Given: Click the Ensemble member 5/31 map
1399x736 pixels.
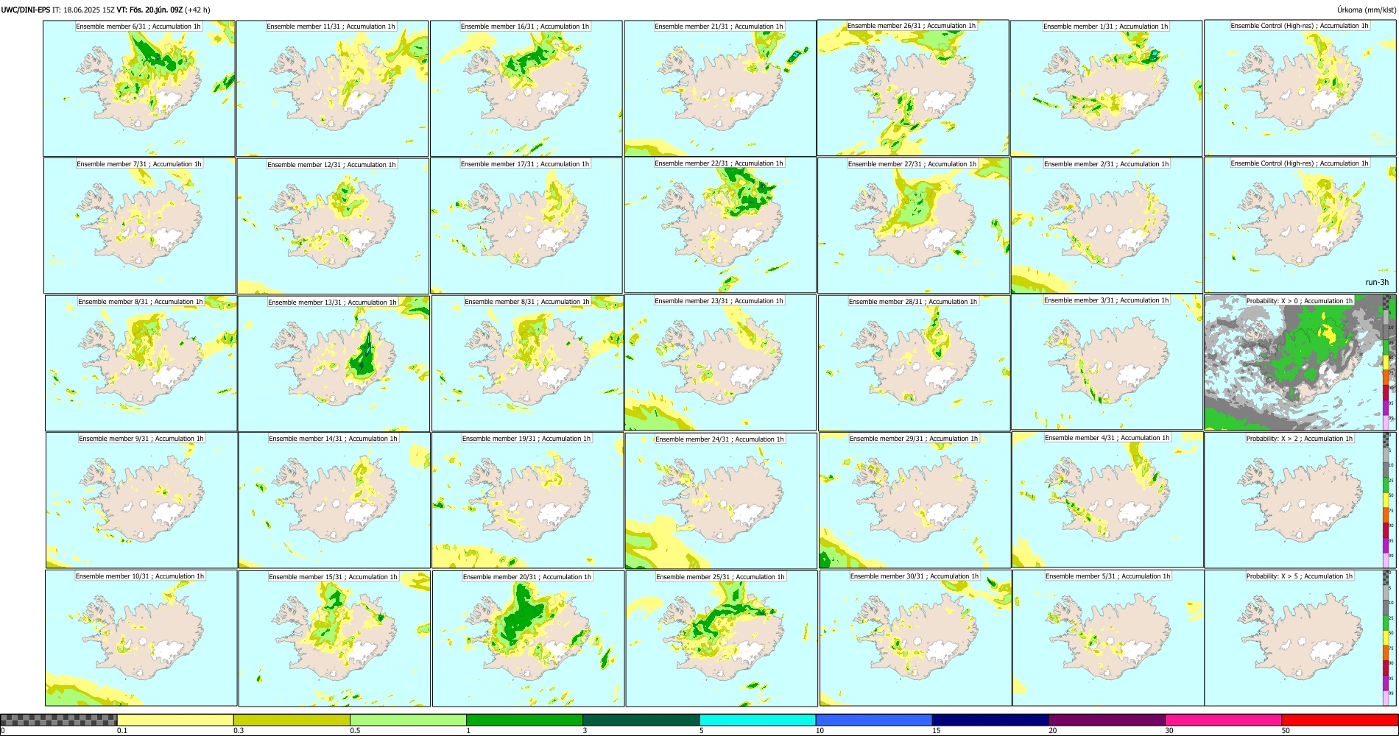Looking at the screenshot, I should coord(1108,638).
